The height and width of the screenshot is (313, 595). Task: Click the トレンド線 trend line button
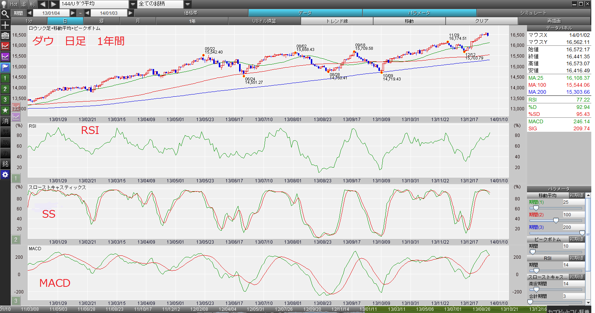337,21
